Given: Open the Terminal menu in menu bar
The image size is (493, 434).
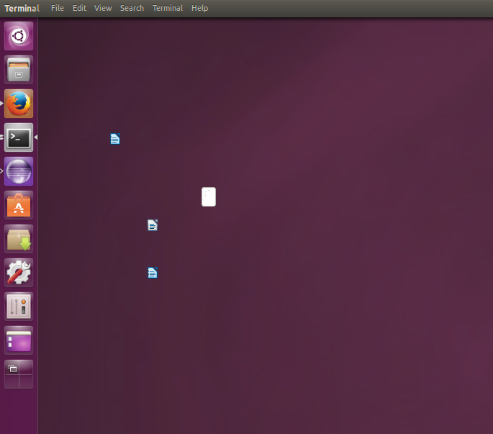Looking at the screenshot, I should coord(168,8).
